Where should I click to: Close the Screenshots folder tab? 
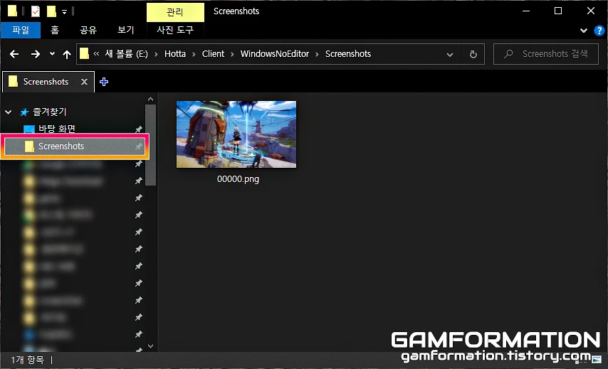click(84, 82)
